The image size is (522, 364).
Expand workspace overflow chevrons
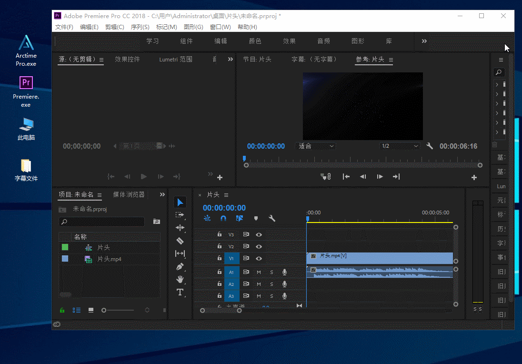coord(424,41)
